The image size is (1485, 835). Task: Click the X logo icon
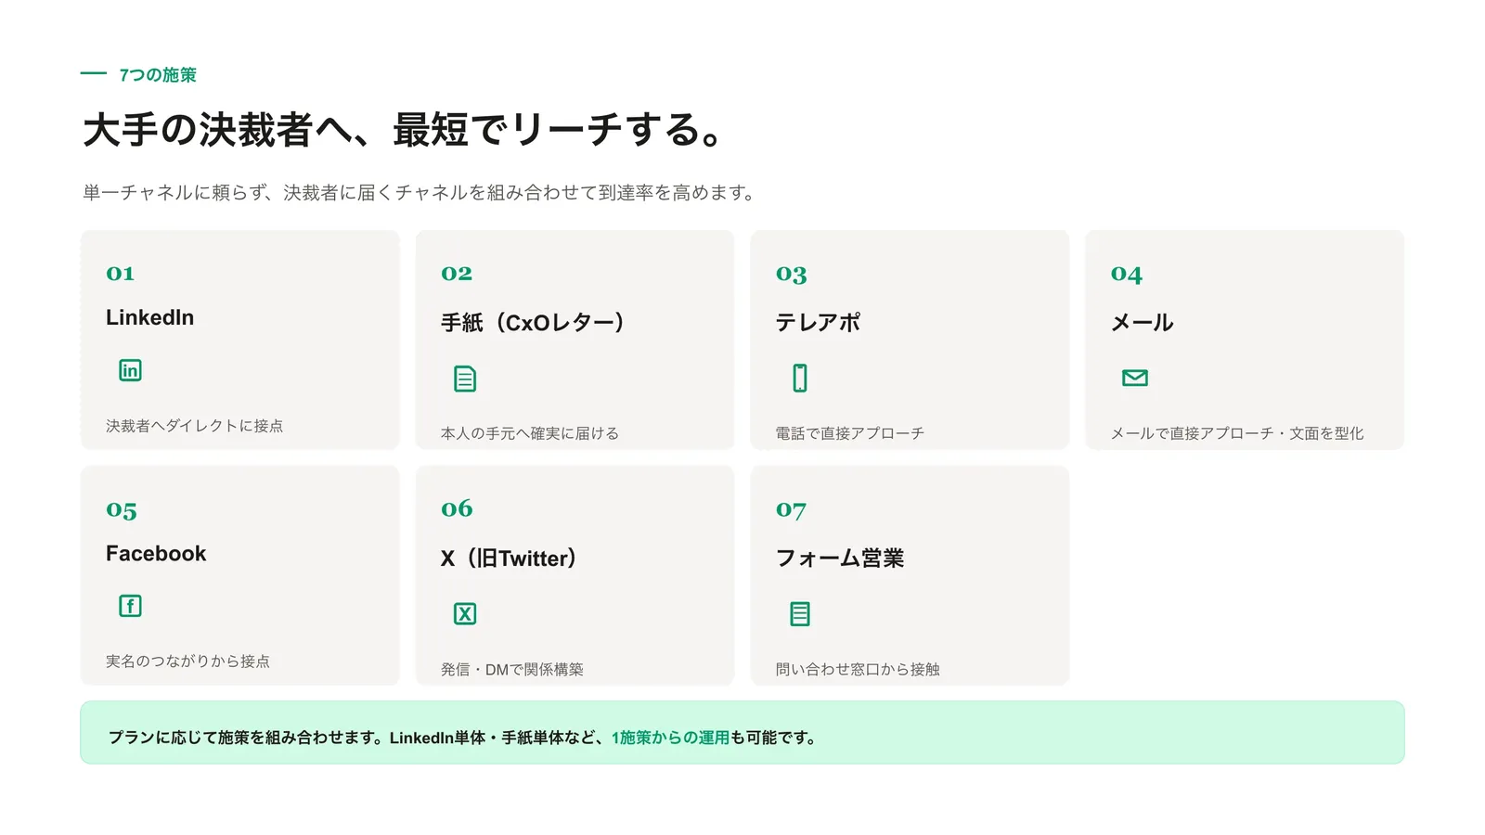tap(465, 613)
